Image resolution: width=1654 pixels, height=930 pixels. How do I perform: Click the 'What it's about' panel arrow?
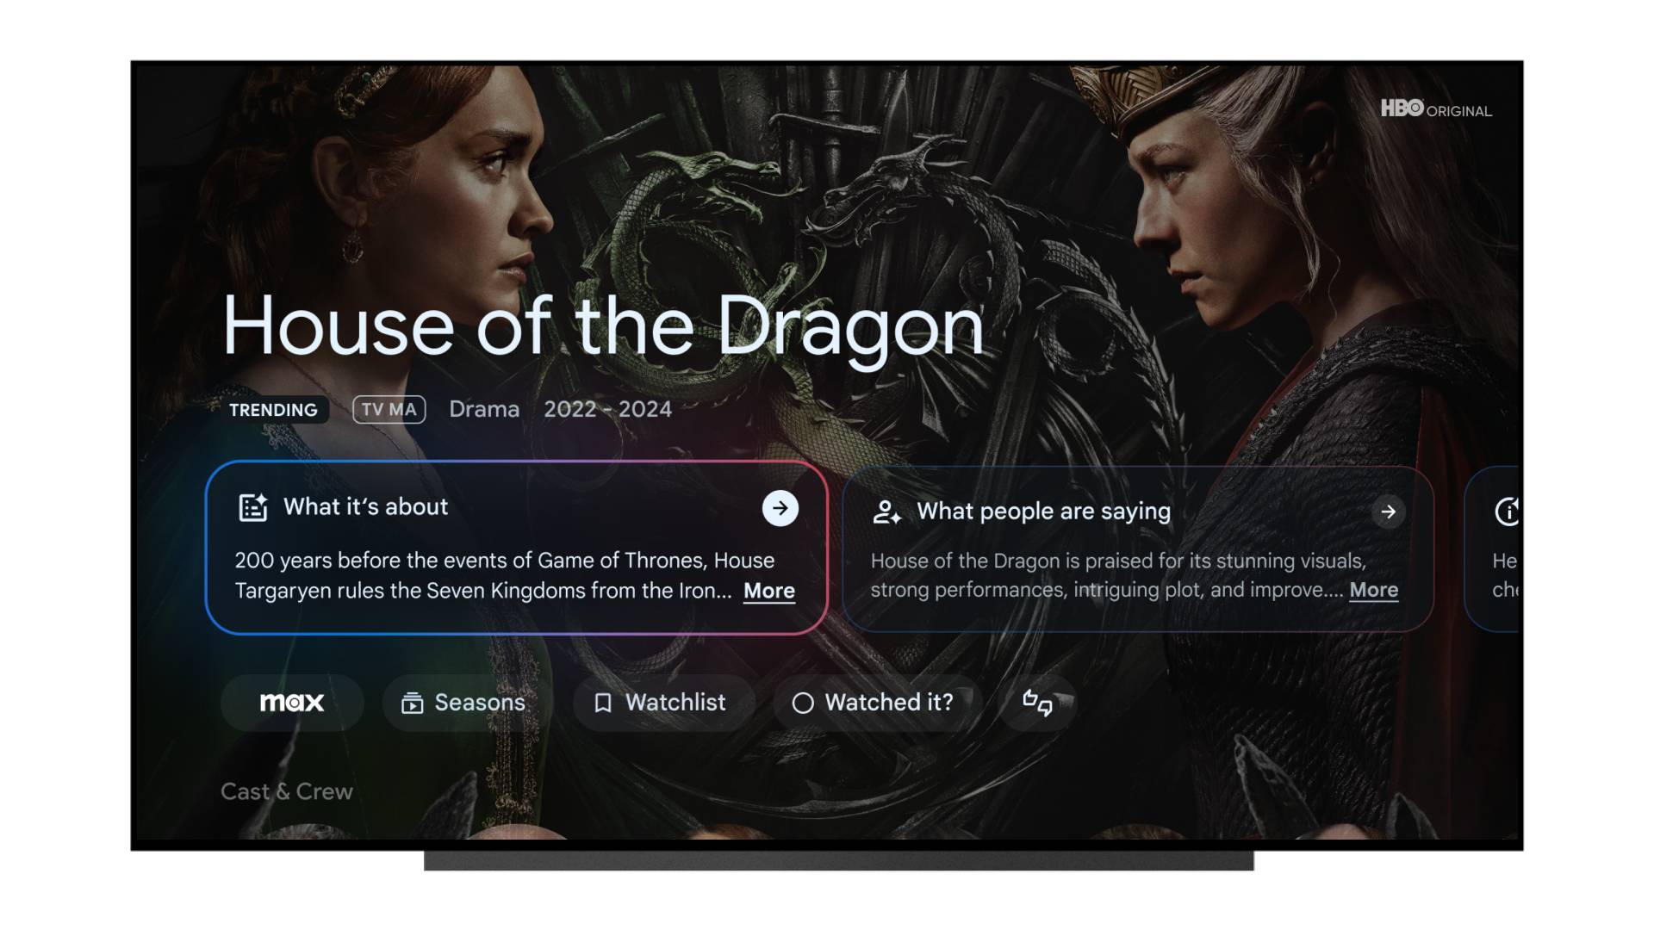coord(780,509)
